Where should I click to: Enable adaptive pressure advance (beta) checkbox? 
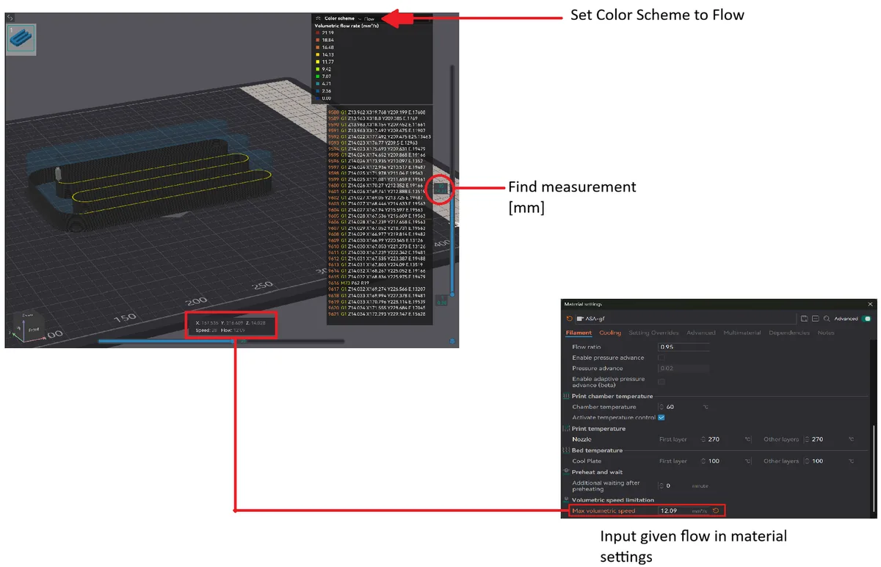click(661, 382)
